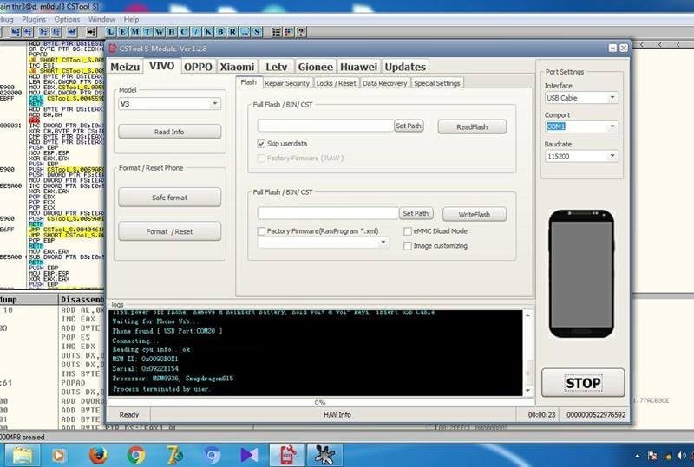Click Set Path next to ReadFlash
This screenshot has width=694, height=467.
409,126
